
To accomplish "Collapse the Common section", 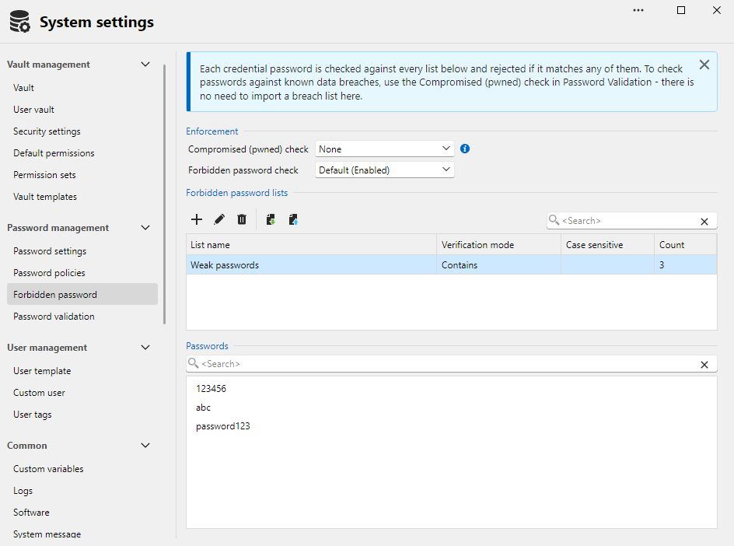I will point(145,446).
